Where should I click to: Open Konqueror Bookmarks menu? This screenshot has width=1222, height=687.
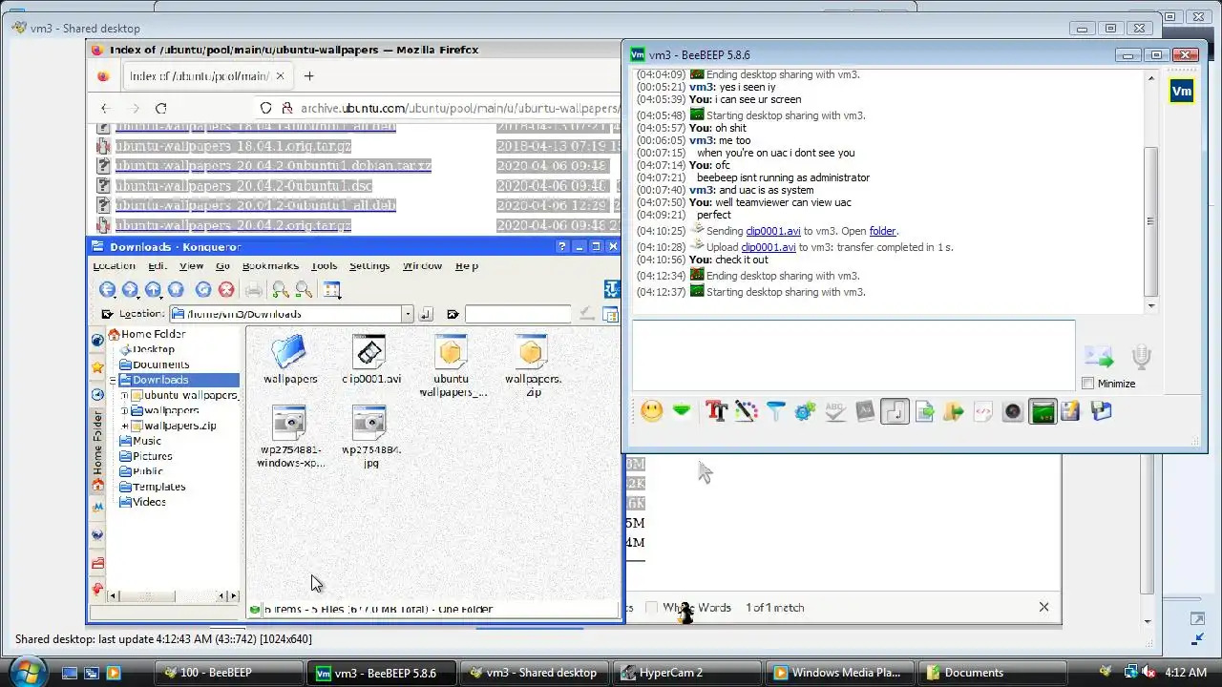click(x=270, y=266)
